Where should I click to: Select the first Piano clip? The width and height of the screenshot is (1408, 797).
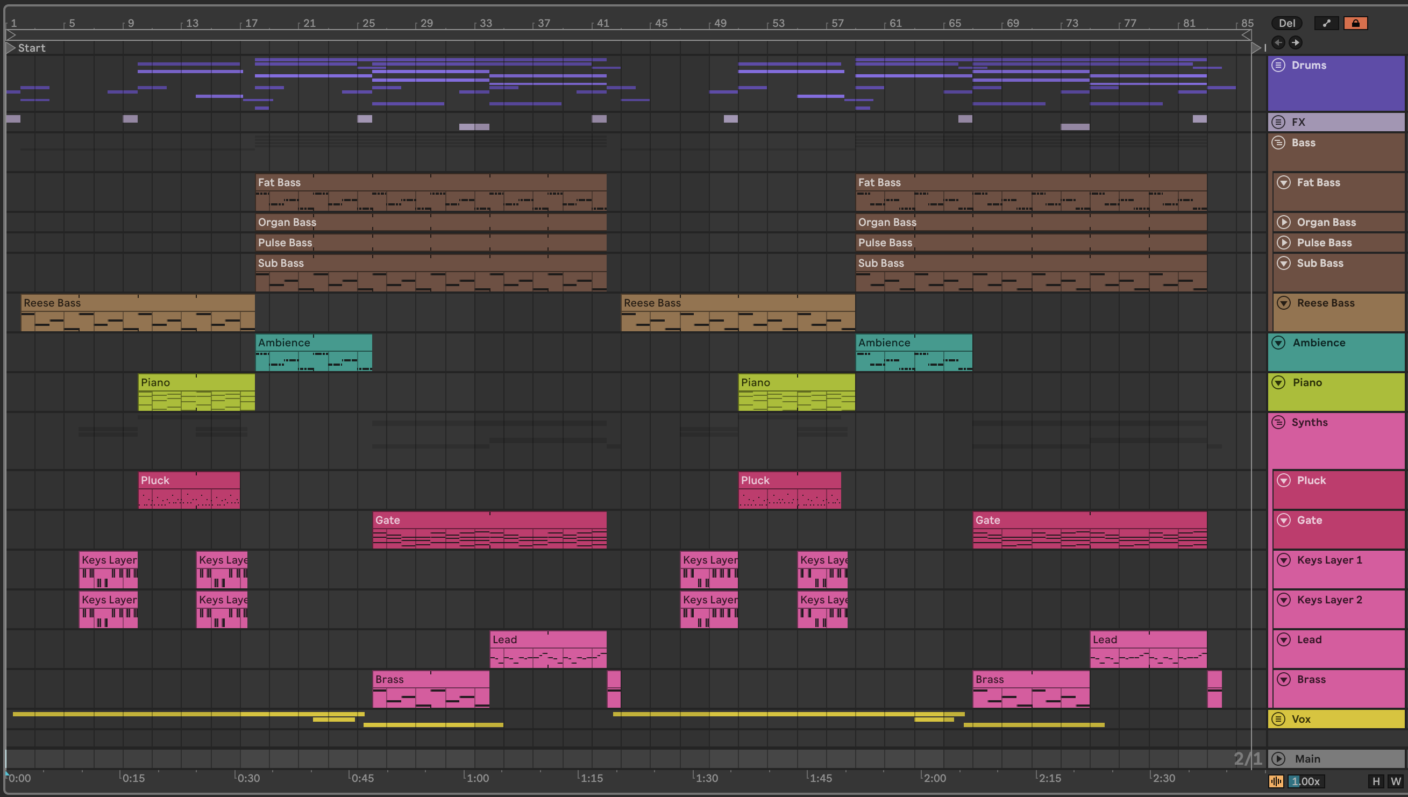pos(196,393)
